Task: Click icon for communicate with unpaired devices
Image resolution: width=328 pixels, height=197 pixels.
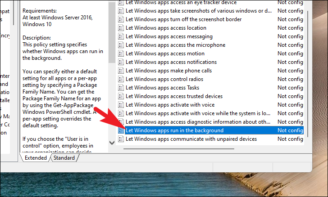Action: (x=121, y=139)
